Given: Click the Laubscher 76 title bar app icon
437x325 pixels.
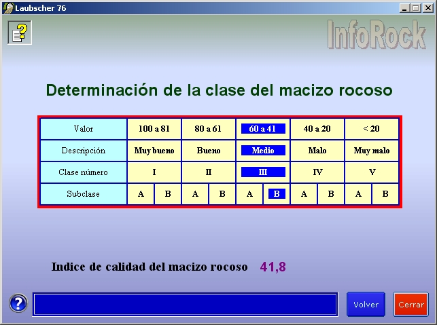Looking at the screenshot, I should pos(7,7).
